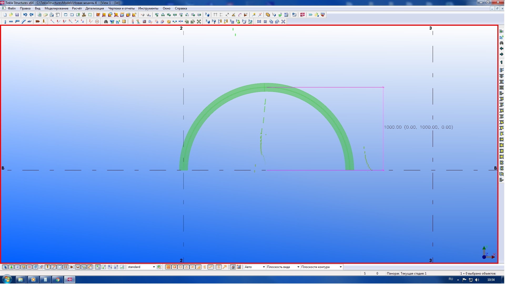The width and height of the screenshot is (505, 284).
Task: Open the standard selection filter dropdown
Action: pyautogui.click(x=154, y=267)
